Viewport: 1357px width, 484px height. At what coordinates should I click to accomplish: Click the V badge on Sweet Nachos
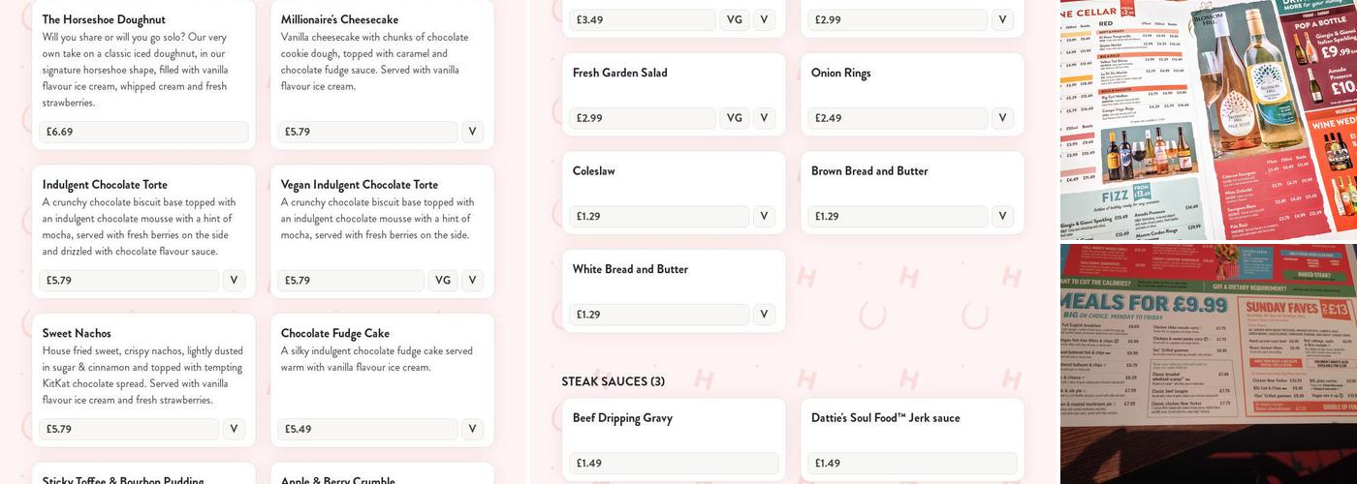coord(234,429)
